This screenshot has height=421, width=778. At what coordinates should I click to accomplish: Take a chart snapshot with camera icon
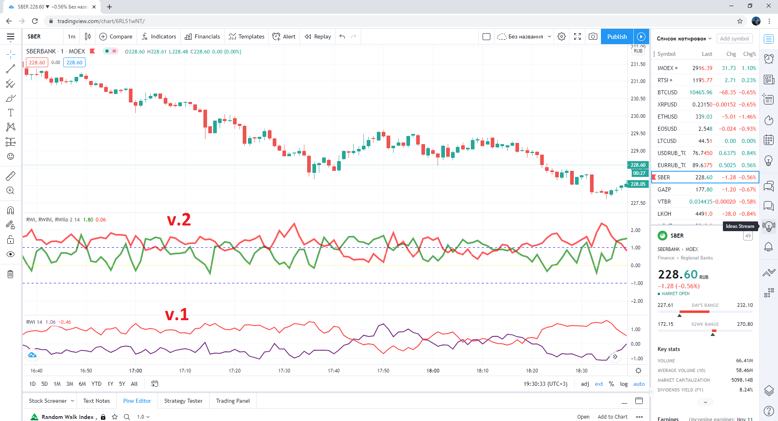pyautogui.click(x=593, y=36)
